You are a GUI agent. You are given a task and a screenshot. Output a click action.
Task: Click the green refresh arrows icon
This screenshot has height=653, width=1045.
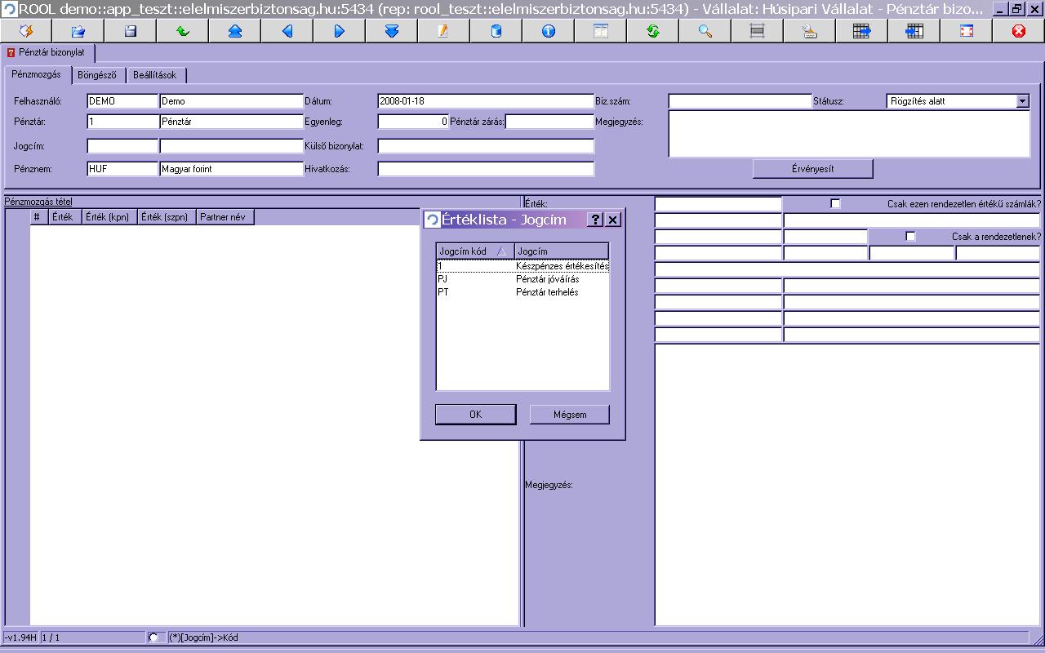(x=652, y=31)
